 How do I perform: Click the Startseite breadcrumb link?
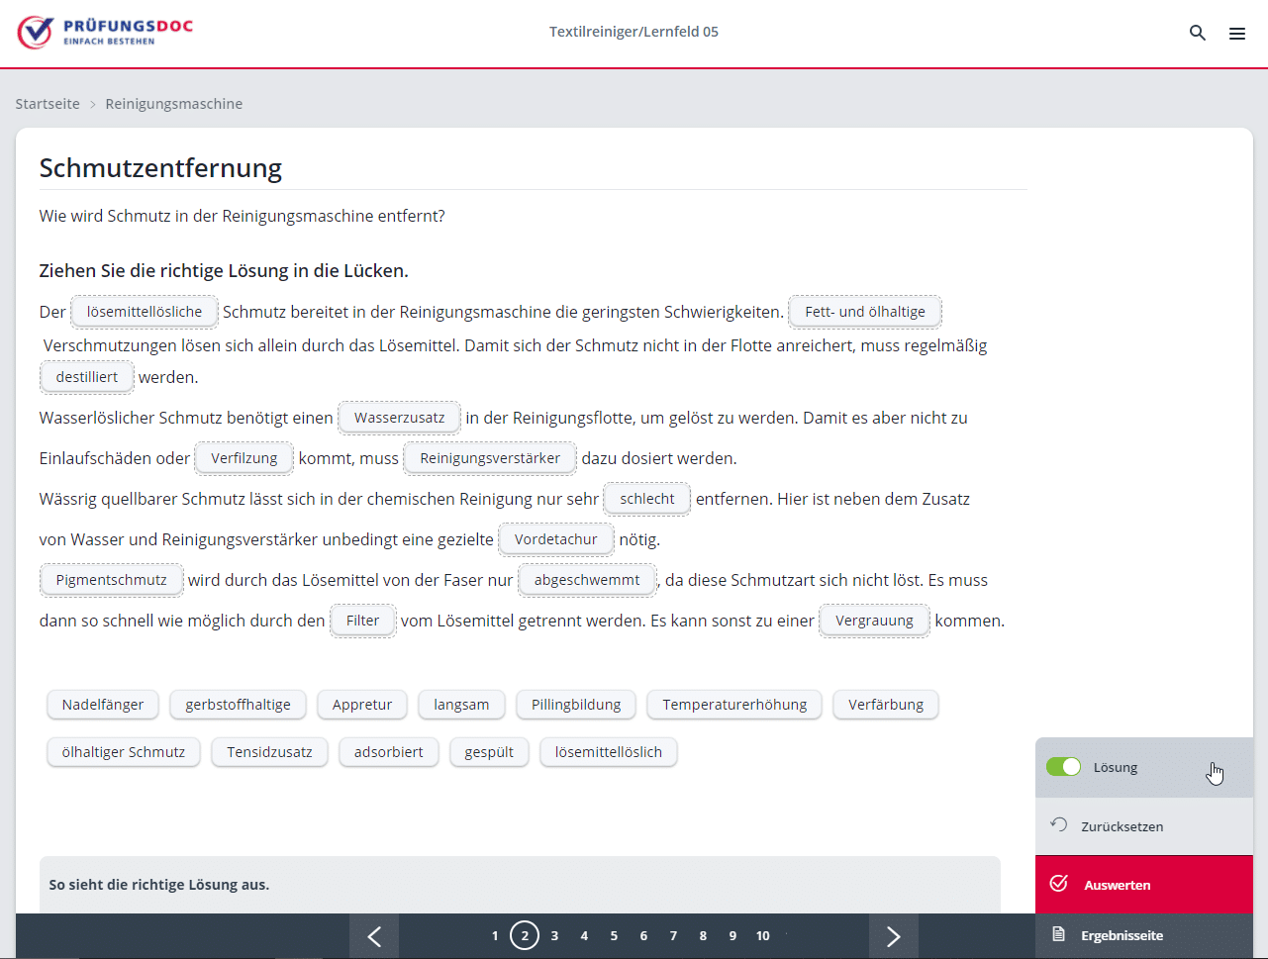[48, 104]
